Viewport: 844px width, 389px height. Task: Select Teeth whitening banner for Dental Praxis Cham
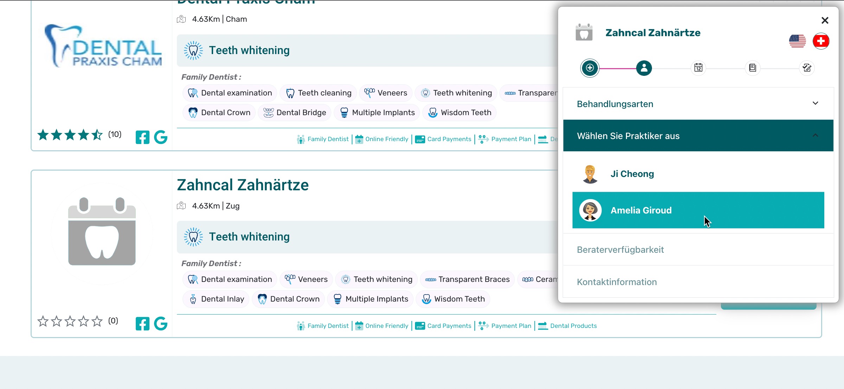pos(367,50)
